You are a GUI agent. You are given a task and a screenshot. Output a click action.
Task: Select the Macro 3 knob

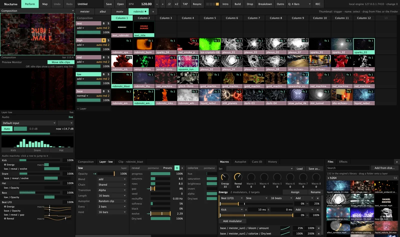[x=251, y=177]
